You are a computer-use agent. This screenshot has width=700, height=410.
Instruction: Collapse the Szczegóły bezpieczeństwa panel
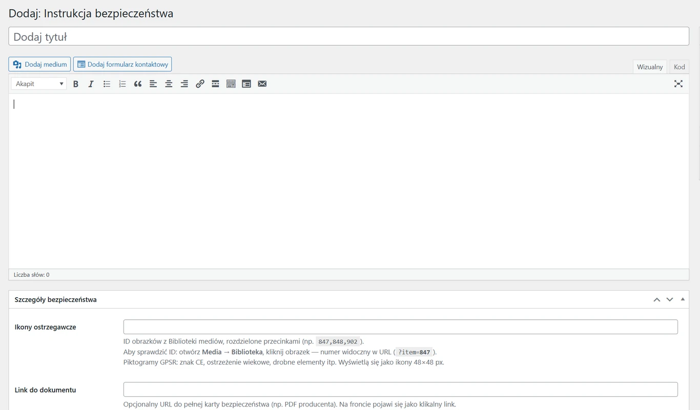(683, 299)
